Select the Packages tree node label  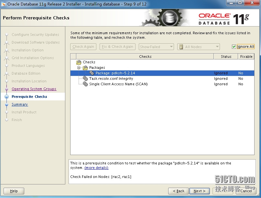pos(97,68)
